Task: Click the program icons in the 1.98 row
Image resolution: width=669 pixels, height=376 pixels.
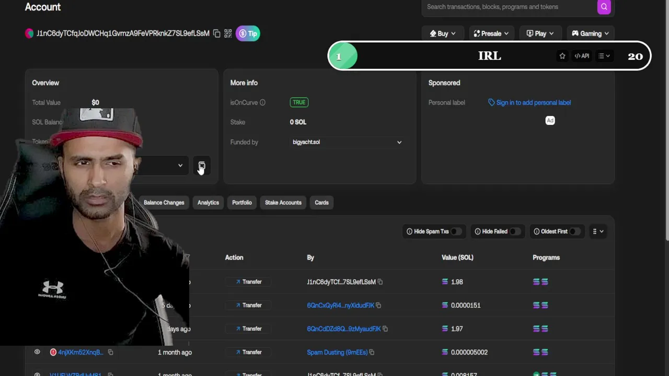Action: click(540, 282)
